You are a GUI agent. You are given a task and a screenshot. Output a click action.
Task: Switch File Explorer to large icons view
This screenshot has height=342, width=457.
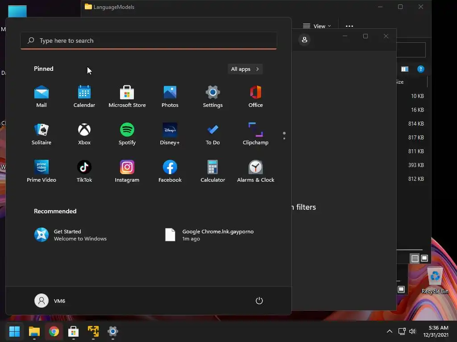coord(424,258)
